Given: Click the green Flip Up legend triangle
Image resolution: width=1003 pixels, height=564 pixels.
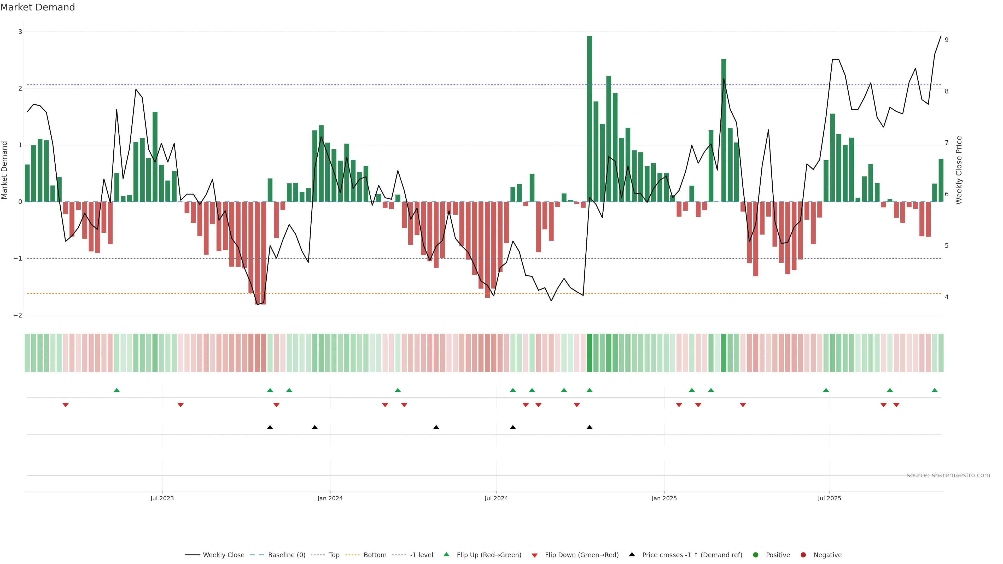Looking at the screenshot, I should pos(446,554).
